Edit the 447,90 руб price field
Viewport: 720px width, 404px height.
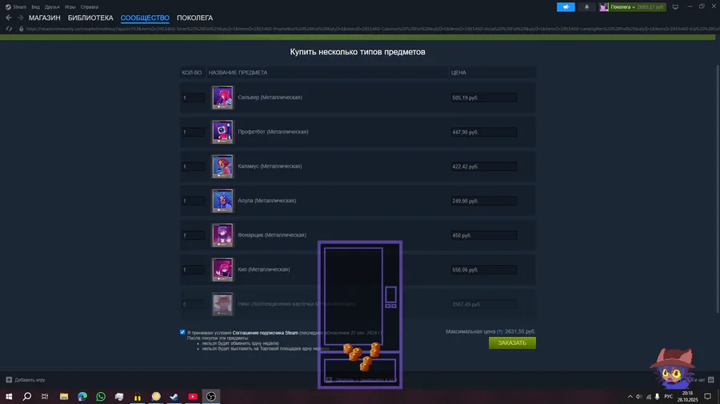click(484, 132)
